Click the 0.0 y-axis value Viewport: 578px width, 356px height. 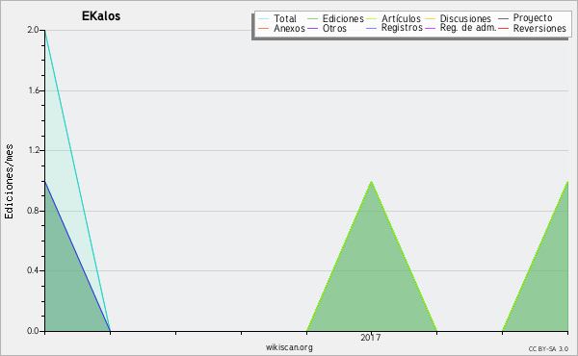click(x=33, y=331)
